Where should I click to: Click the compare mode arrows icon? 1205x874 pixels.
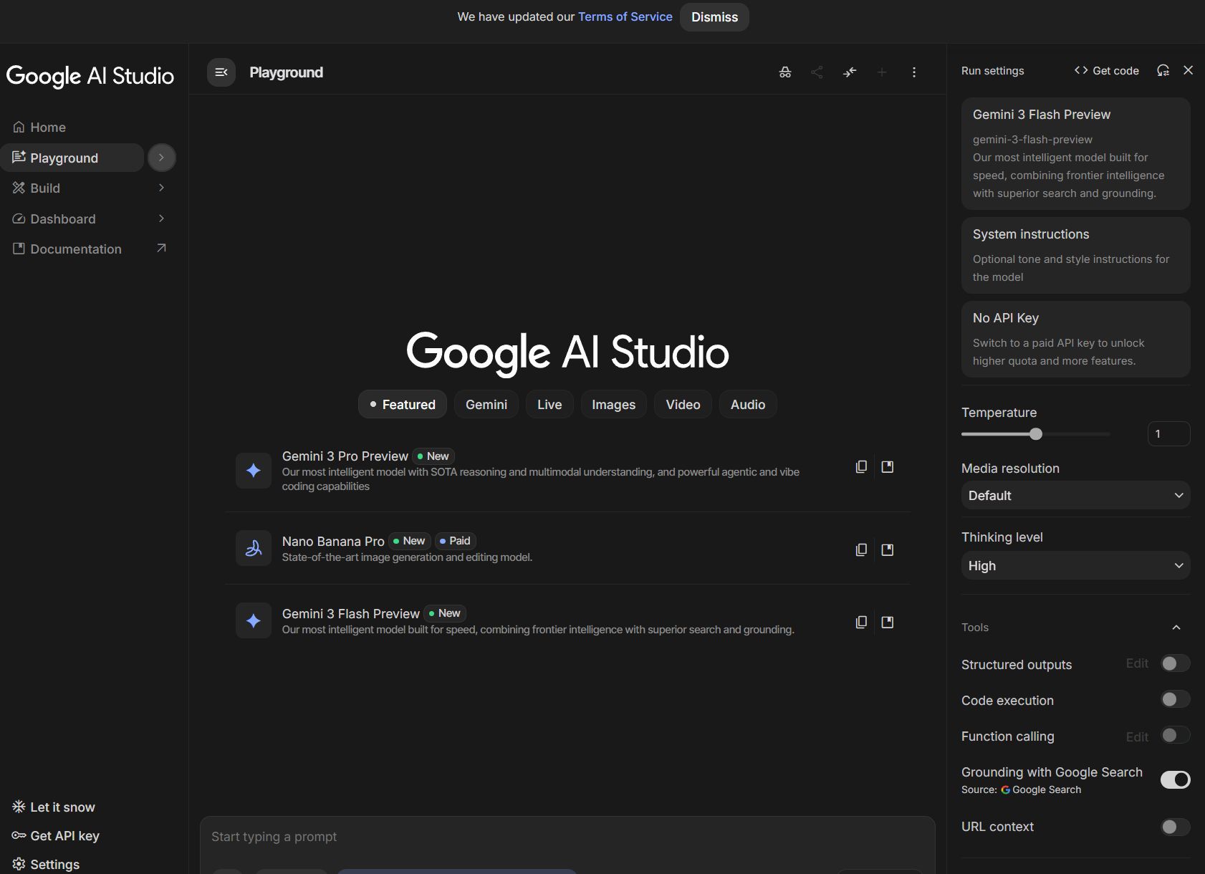pyautogui.click(x=850, y=72)
